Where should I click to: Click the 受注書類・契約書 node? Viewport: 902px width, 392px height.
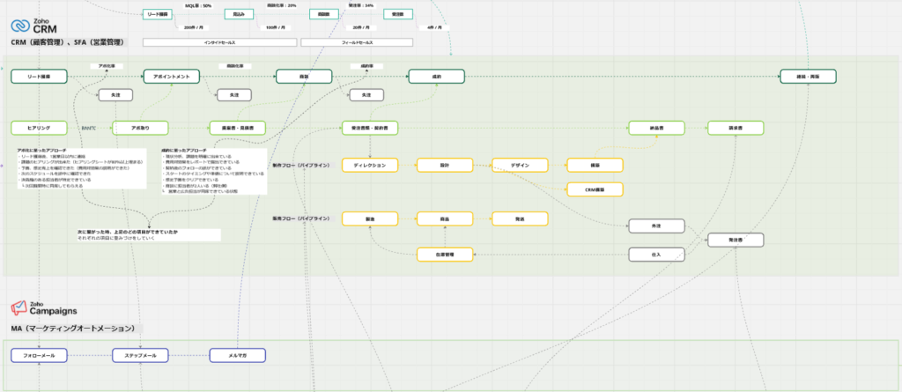[370, 128]
